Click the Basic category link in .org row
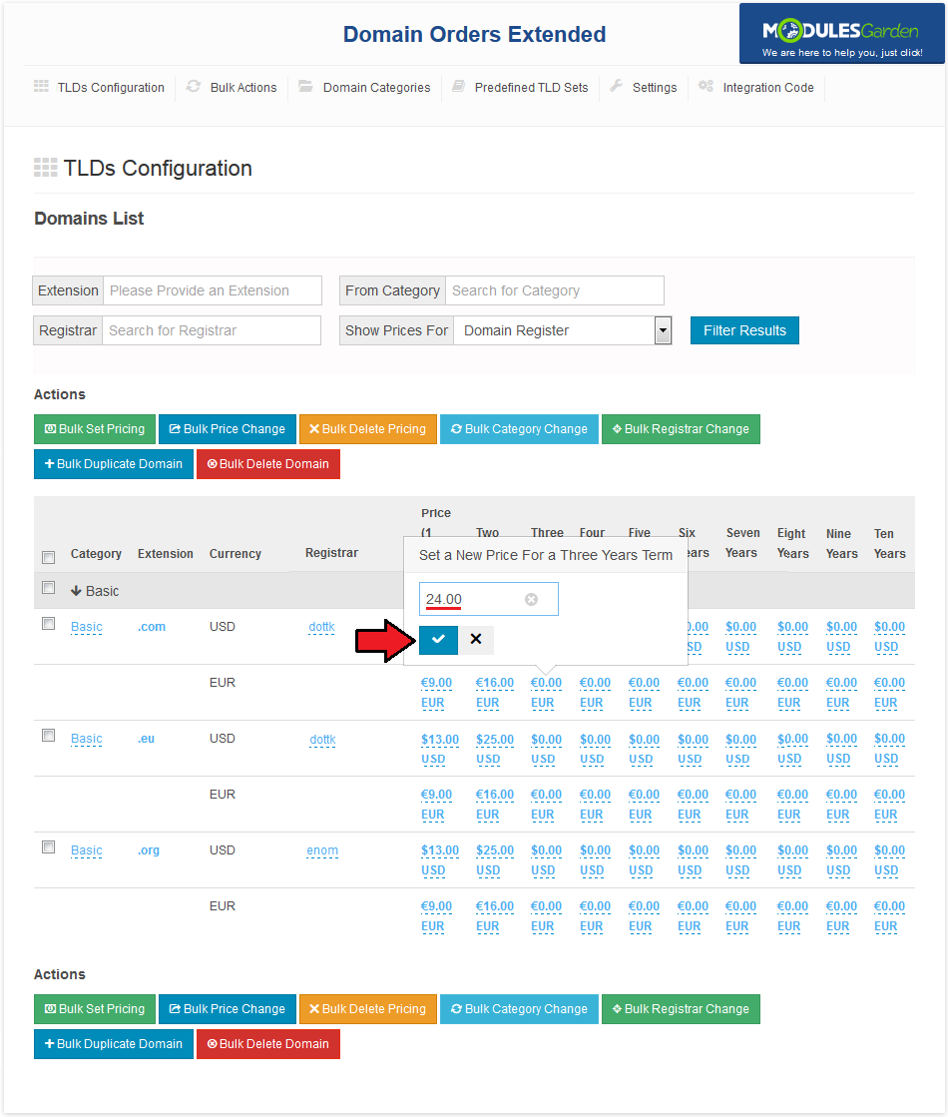This screenshot has height=1117, width=948. (86, 850)
